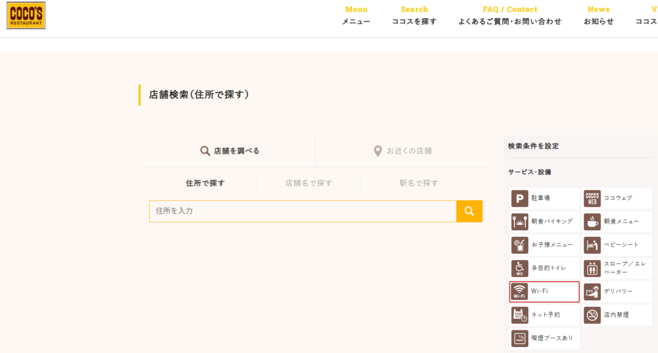Switch to 駅名で探す search tab
This screenshot has height=353, width=658.
(x=419, y=183)
